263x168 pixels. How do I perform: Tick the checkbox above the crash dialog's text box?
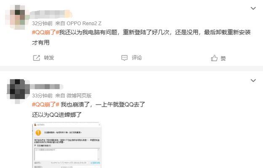click(x=35, y=145)
